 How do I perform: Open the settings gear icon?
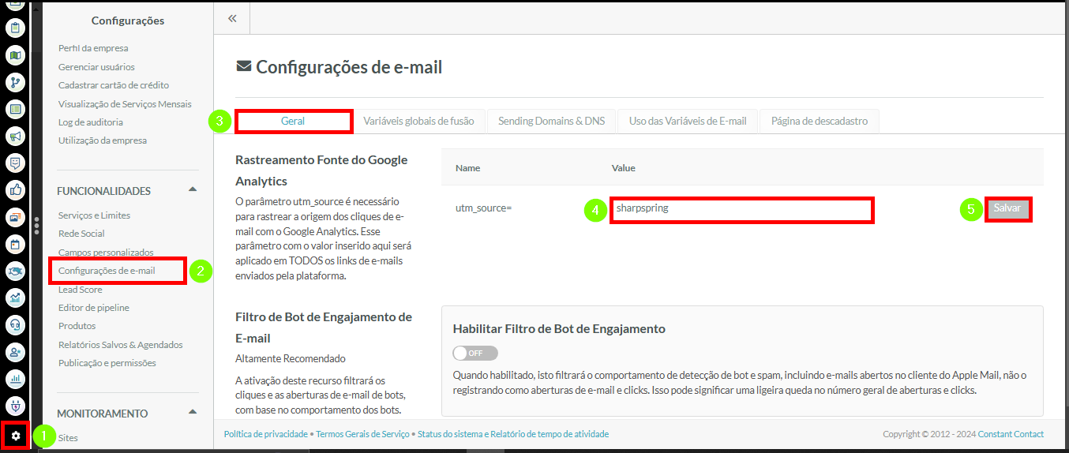click(16, 436)
